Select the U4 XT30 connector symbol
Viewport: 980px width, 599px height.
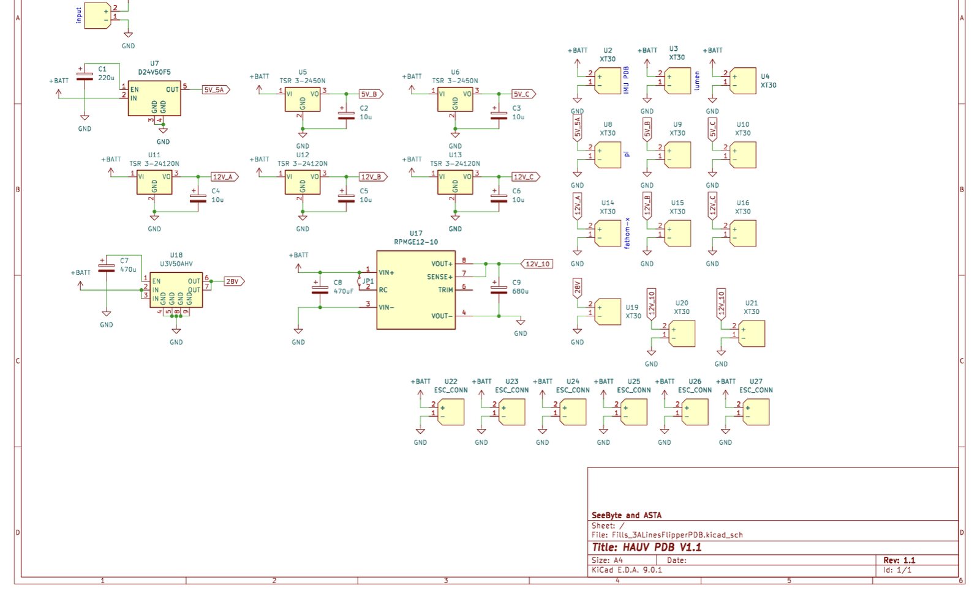[x=743, y=81]
